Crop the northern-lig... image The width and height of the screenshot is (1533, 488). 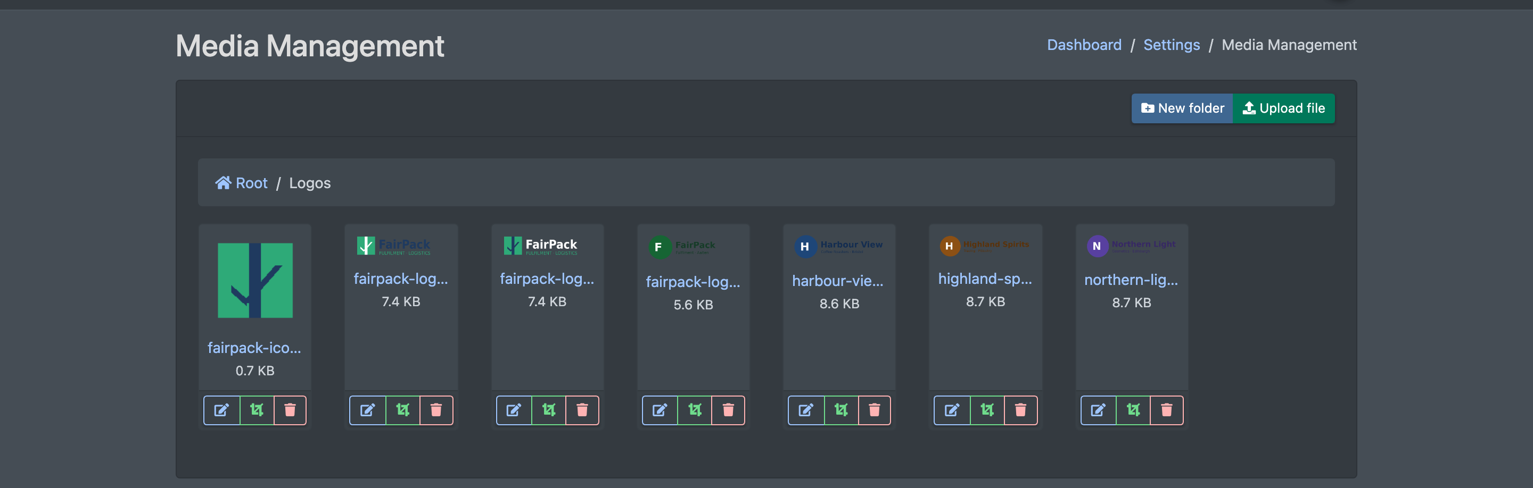tap(1133, 410)
